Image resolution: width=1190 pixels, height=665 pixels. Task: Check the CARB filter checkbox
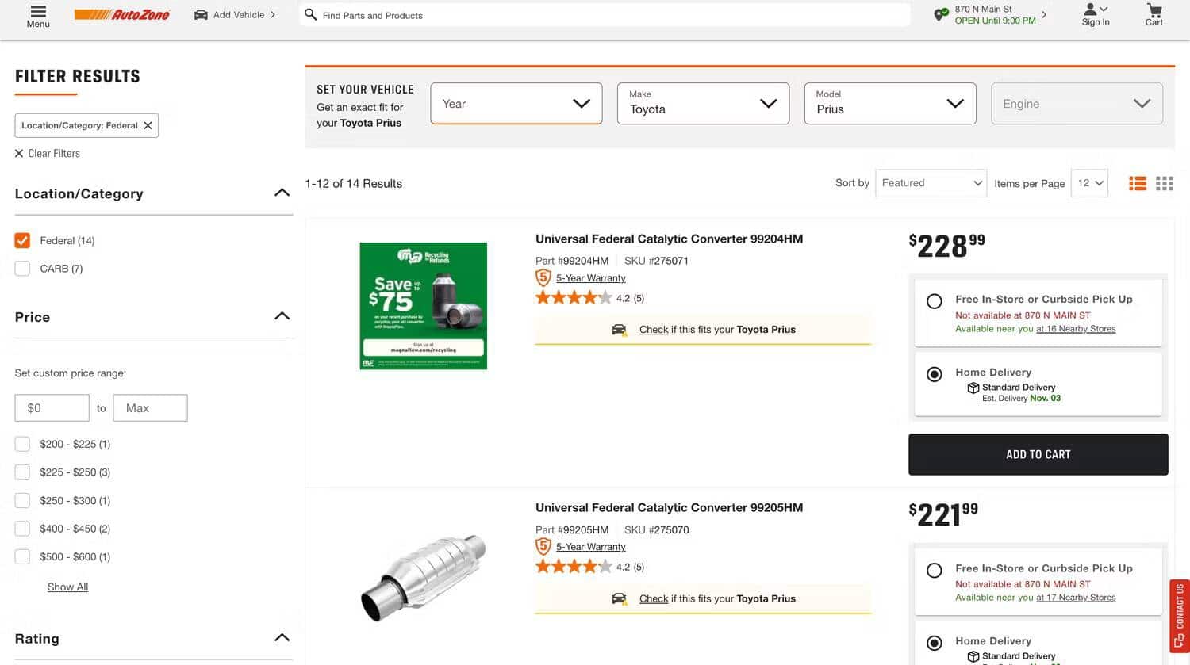(22, 269)
